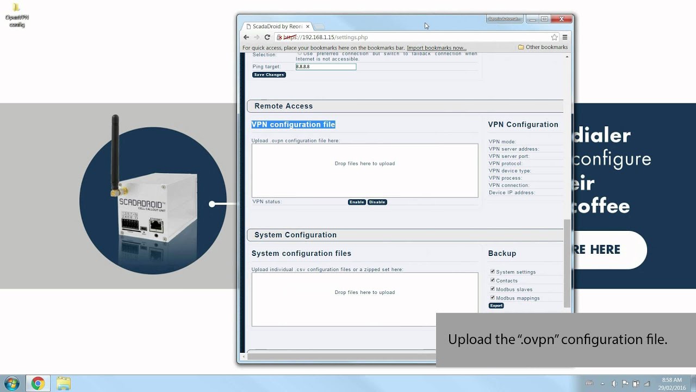
Task: Toggle the Modbus mappings backup checkbox
Action: click(x=493, y=297)
